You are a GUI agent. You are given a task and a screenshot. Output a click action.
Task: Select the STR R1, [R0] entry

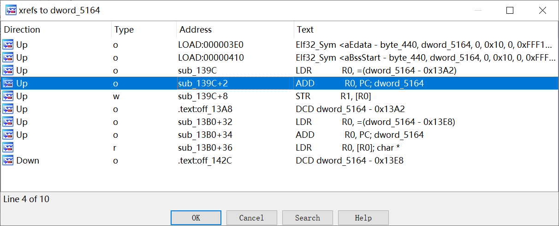coord(333,96)
